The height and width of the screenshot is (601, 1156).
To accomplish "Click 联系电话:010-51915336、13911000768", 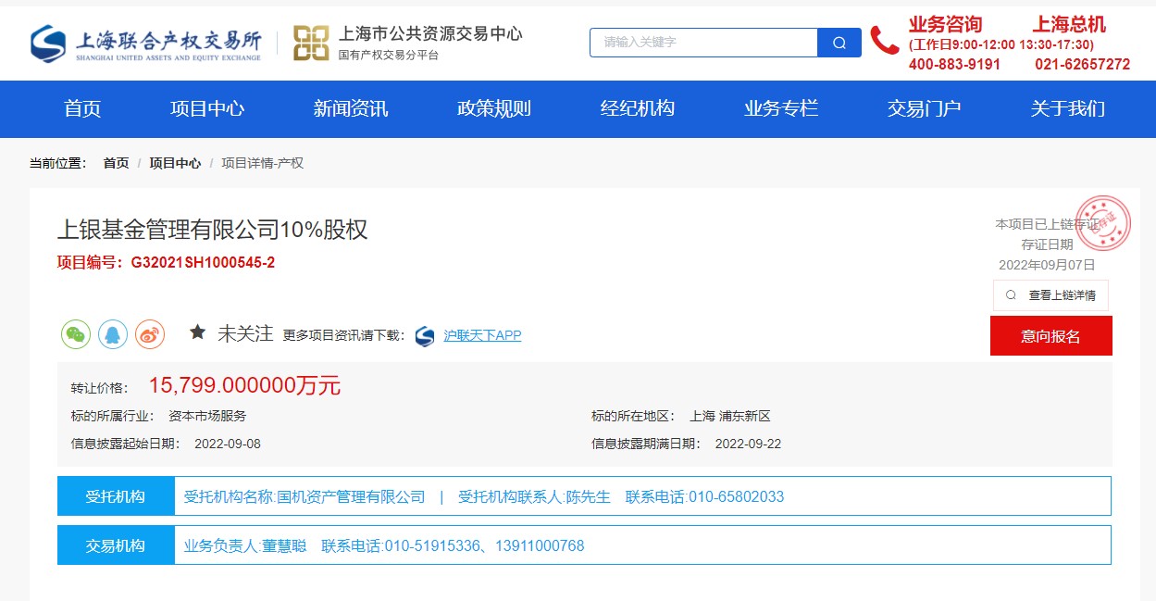I will pyautogui.click(x=453, y=545).
